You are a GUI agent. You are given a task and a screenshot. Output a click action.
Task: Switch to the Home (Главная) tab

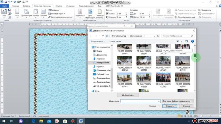15,6
